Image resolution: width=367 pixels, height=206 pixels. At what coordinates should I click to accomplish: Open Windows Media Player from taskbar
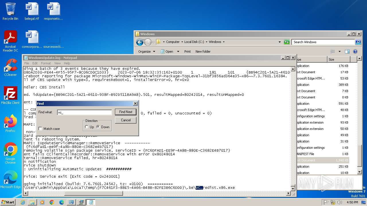42,202
